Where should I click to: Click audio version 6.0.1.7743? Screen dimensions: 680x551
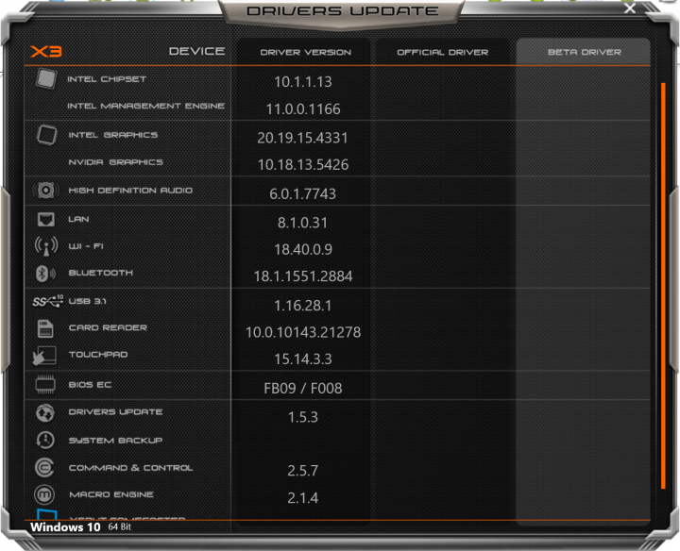[303, 193]
